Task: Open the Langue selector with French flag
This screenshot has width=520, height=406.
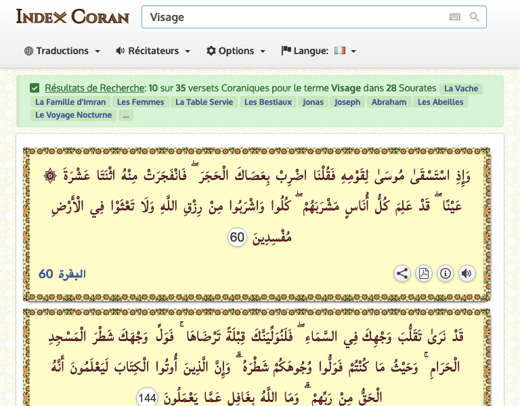Action: point(318,51)
